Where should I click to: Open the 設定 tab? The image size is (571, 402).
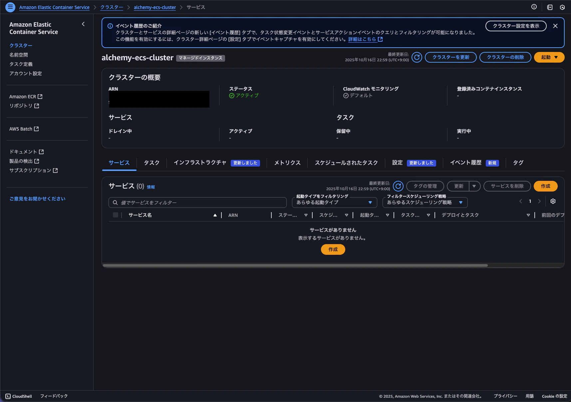397,163
